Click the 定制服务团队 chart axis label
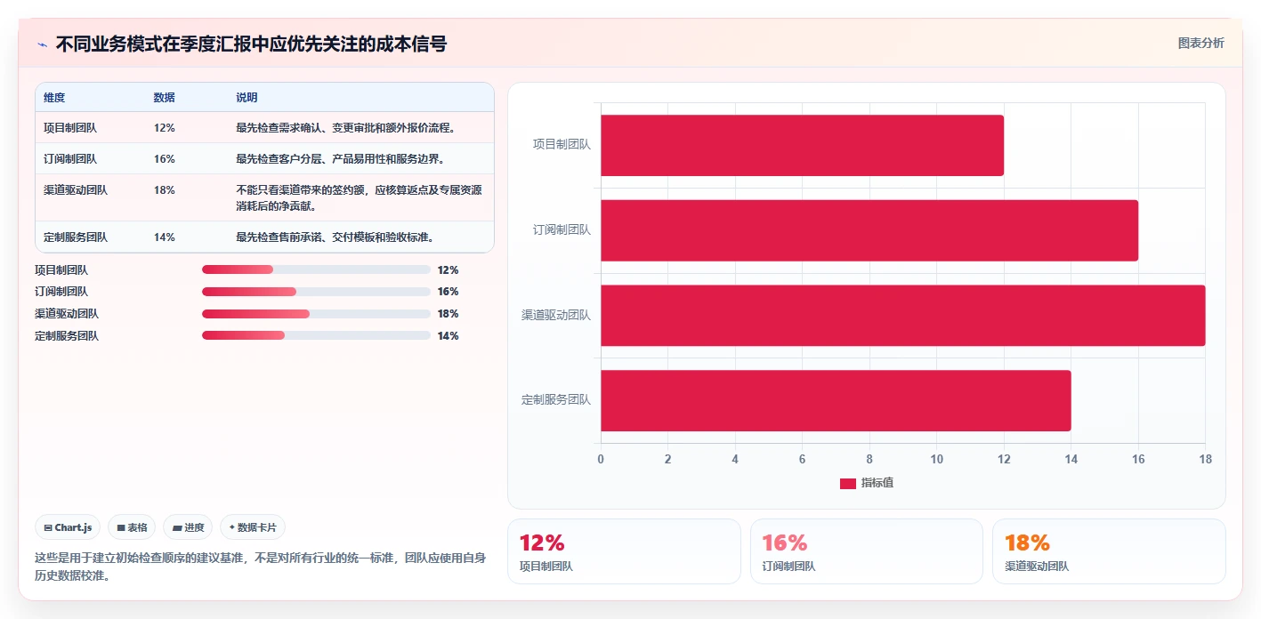 pos(556,399)
